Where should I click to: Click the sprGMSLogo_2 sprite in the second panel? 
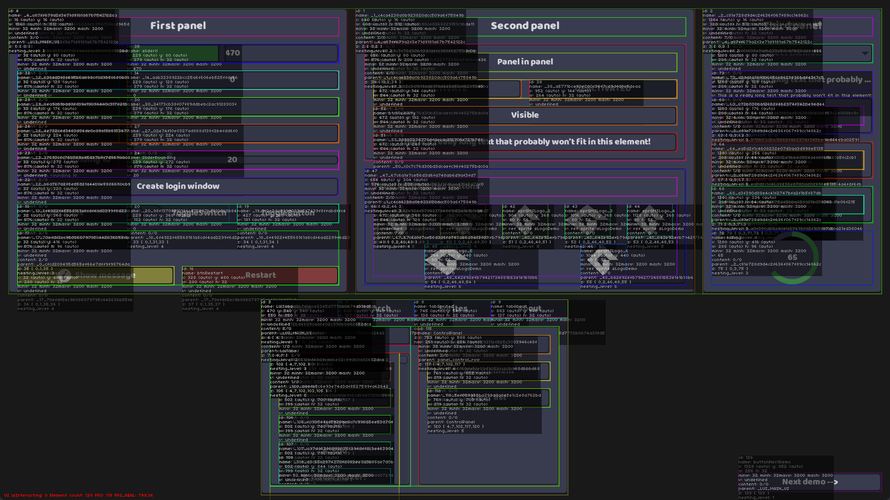525,220
